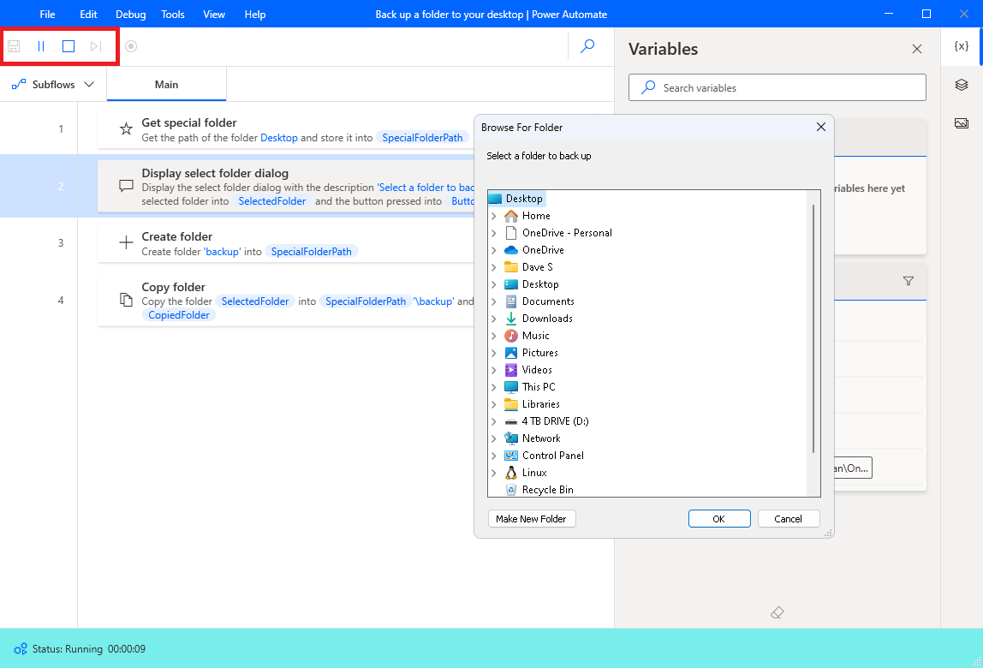Click the eraser clear icon in Variables
The image size is (983, 668).
click(x=777, y=613)
